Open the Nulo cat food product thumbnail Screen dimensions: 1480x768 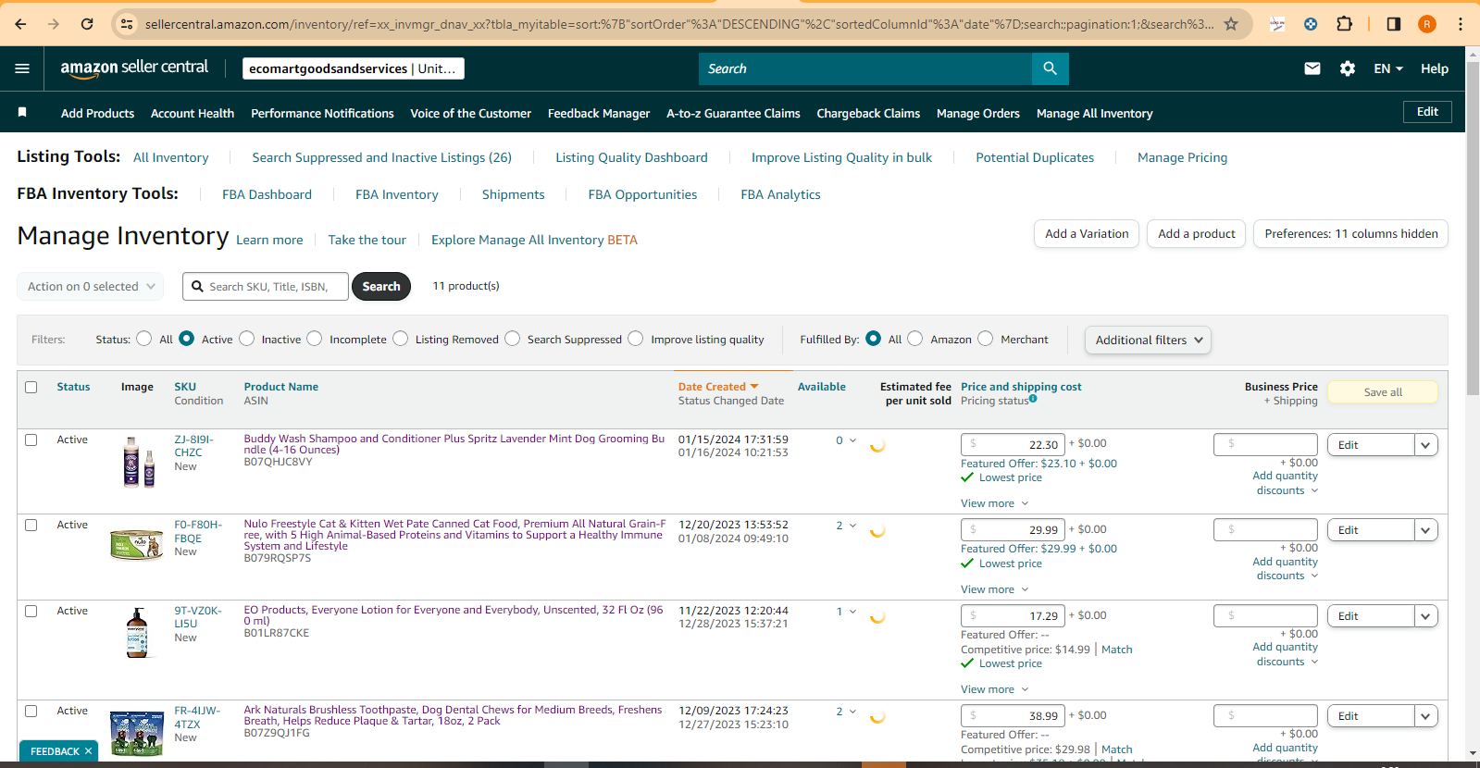[137, 544]
